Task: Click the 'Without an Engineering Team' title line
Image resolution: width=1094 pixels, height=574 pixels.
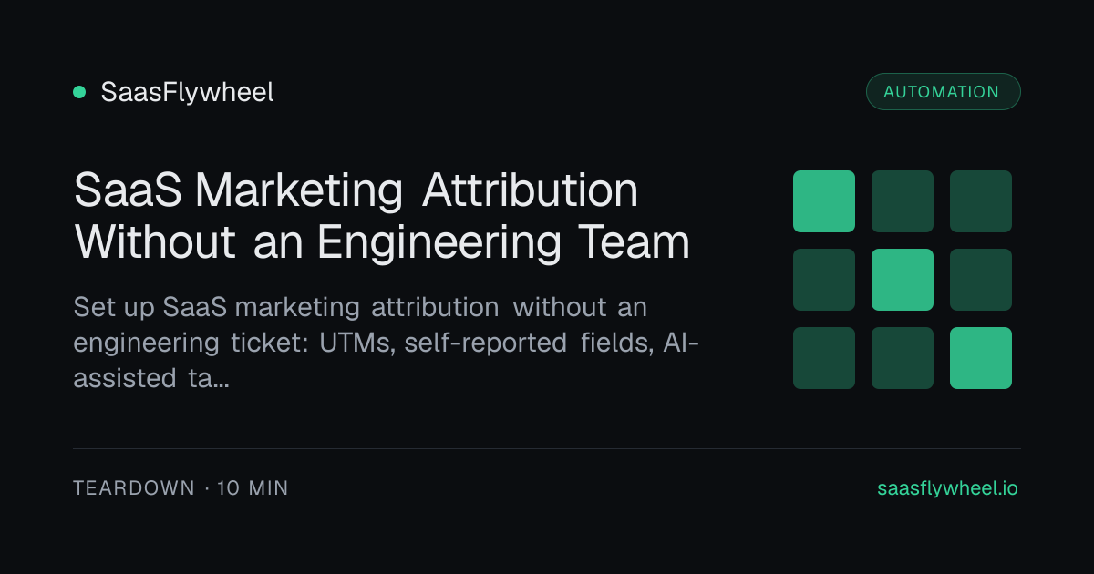Action: tap(381, 243)
